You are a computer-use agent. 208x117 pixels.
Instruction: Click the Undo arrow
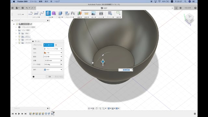(27, 8)
